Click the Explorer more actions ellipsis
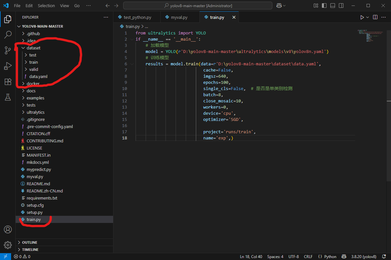 pyautogui.click(x=106, y=17)
